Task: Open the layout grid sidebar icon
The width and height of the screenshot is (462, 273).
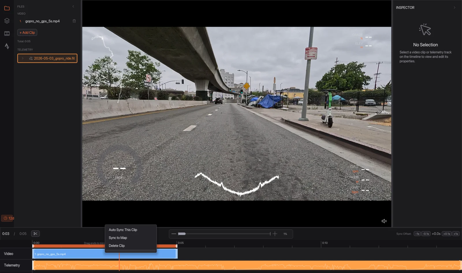Action: click(x=7, y=33)
